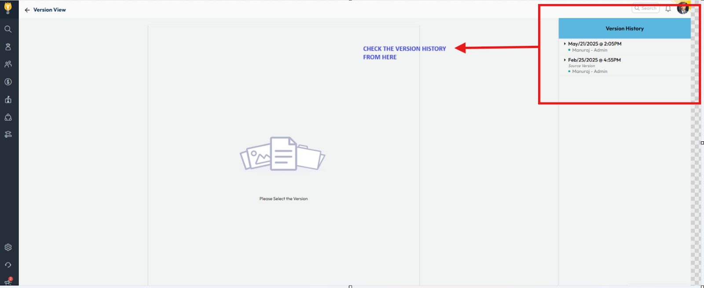
Task: Click the headset support sidebar icon
Action: (8, 265)
